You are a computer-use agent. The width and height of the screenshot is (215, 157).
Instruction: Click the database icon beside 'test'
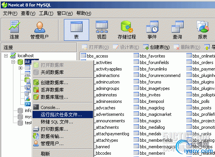tap(20, 123)
